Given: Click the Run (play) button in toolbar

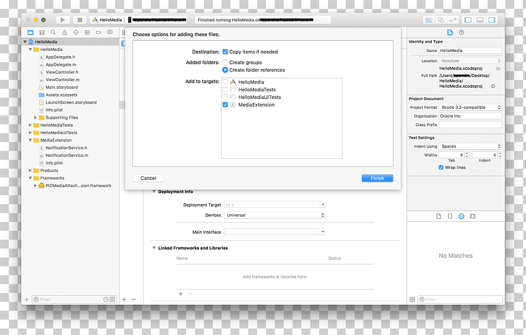Looking at the screenshot, I should (63, 20).
